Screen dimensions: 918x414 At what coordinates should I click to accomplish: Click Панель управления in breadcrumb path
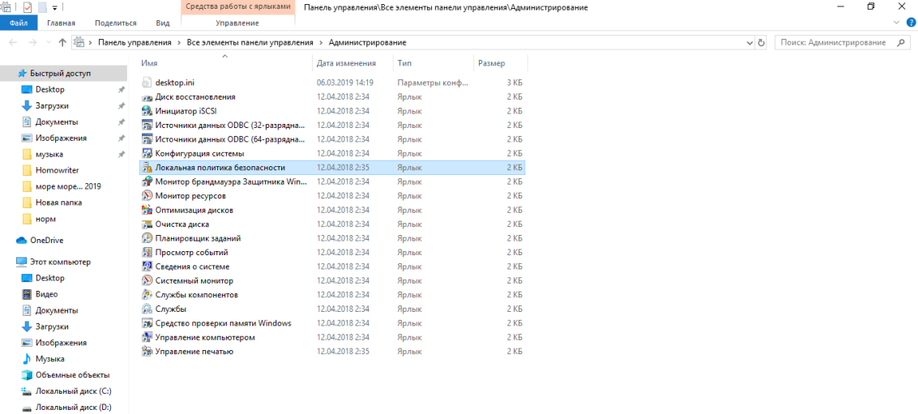(134, 43)
